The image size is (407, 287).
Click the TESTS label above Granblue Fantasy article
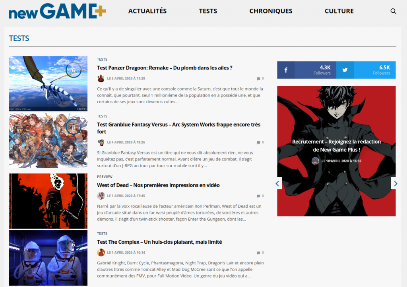point(102,116)
